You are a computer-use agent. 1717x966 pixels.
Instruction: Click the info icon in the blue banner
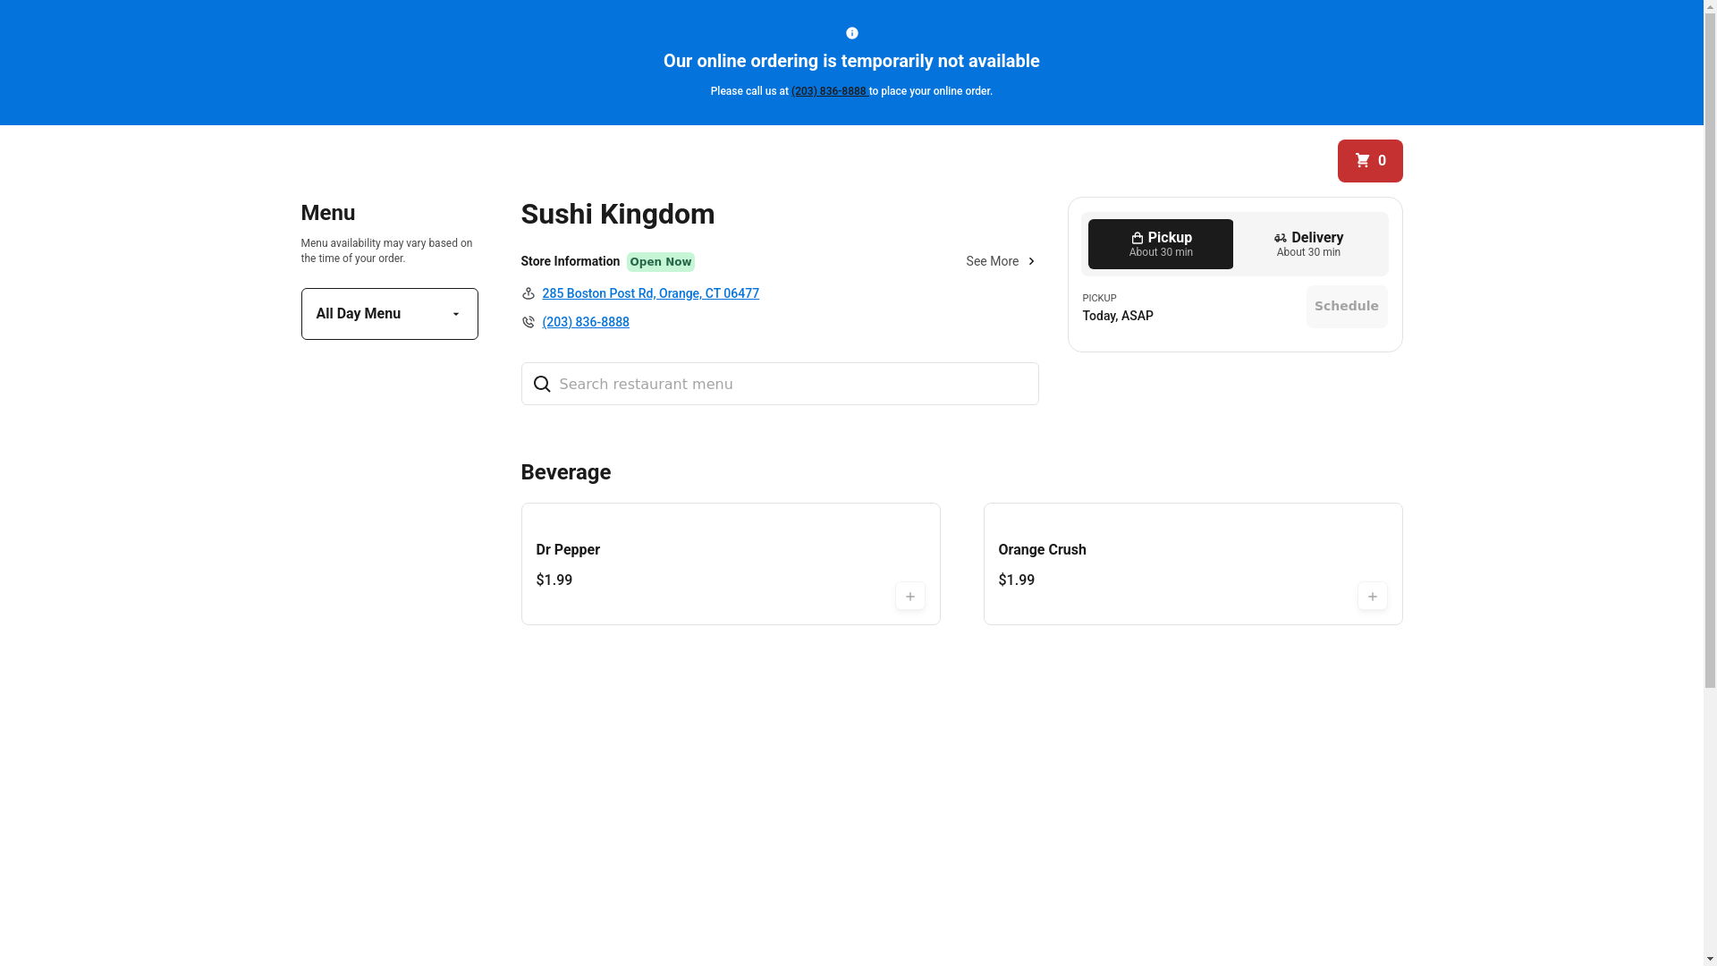[x=851, y=33]
